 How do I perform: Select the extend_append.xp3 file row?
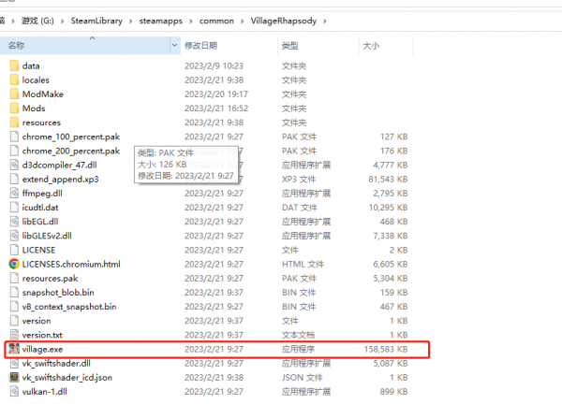pyautogui.click(x=60, y=179)
